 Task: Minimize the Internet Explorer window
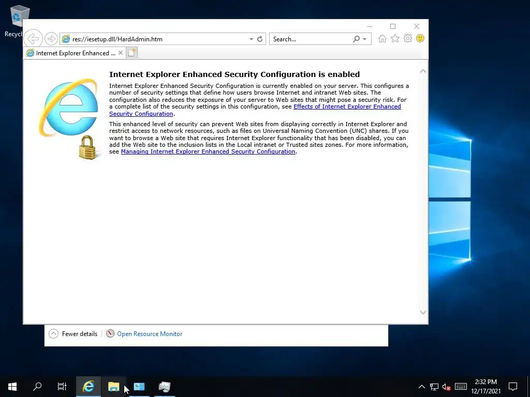pyautogui.click(x=370, y=26)
